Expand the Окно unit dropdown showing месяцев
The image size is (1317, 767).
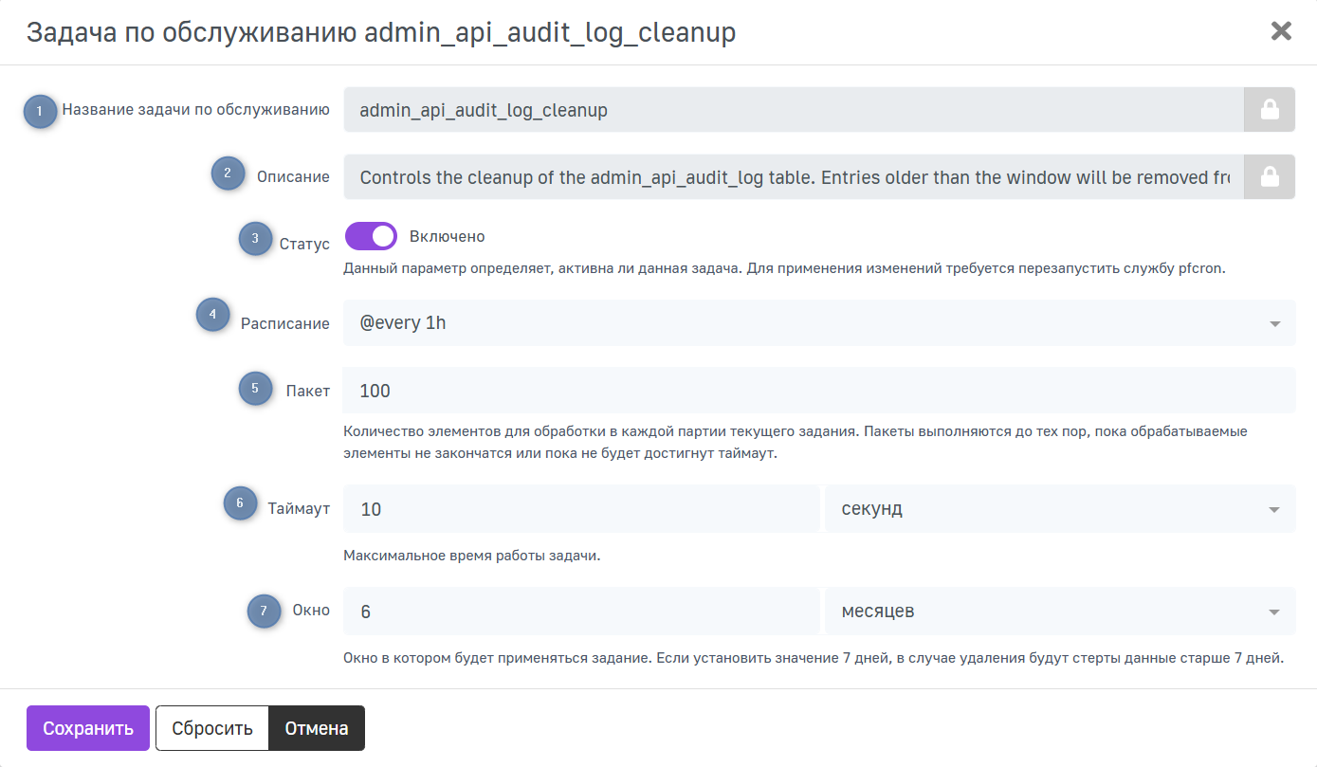1059,612
